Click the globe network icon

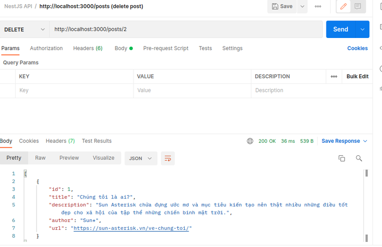pos(250,141)
